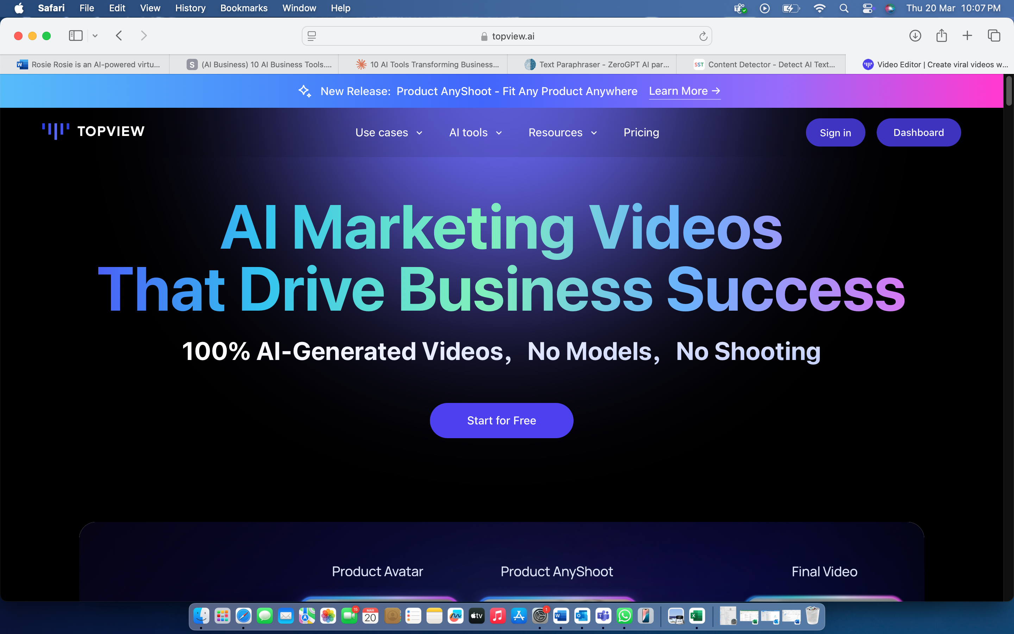Click the Microsoft Teams menu bar icon
This screenshot has height=634, width=1014.
pyautogui.click(x=740, y=8)
